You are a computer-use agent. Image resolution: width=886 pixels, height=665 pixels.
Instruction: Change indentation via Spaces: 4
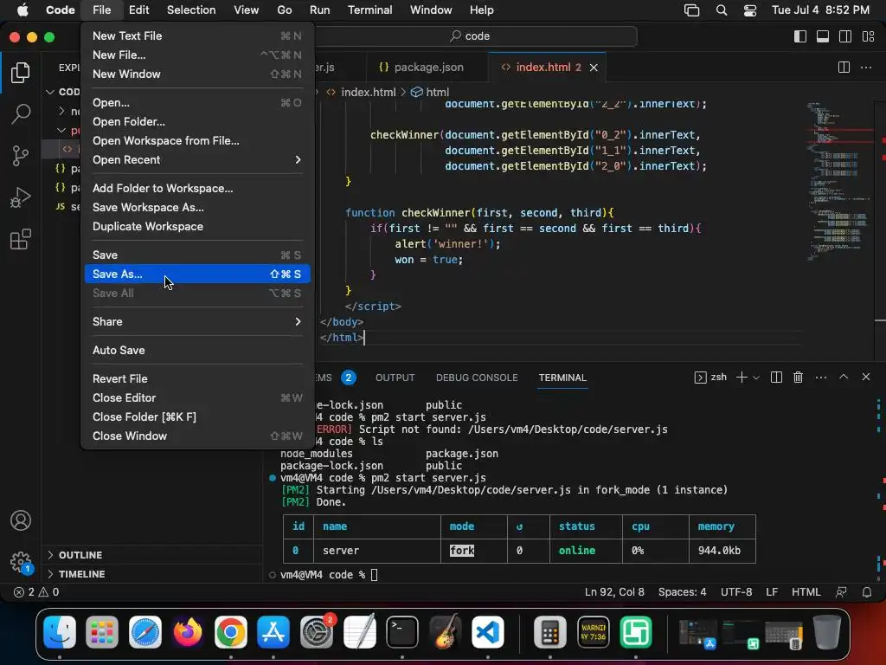point(682,592)
